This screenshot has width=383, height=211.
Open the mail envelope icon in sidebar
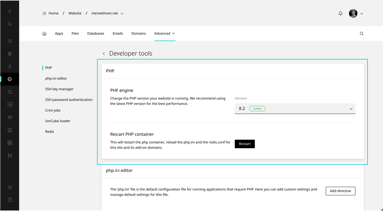pyautogui.click(x=10, y=117)
